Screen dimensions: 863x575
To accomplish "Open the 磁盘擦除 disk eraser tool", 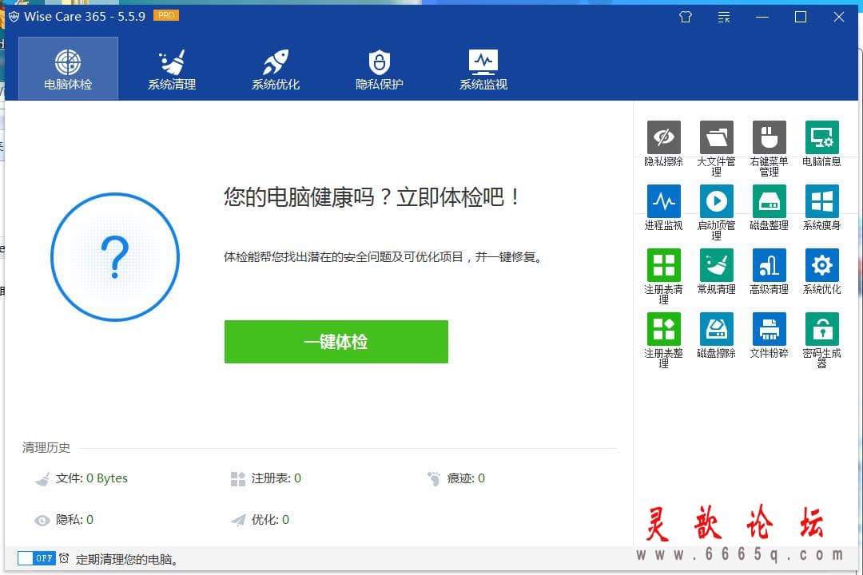I will pos(716,328).
